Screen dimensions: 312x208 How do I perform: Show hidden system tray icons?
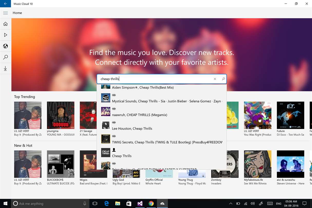click(x=231, y=204)
